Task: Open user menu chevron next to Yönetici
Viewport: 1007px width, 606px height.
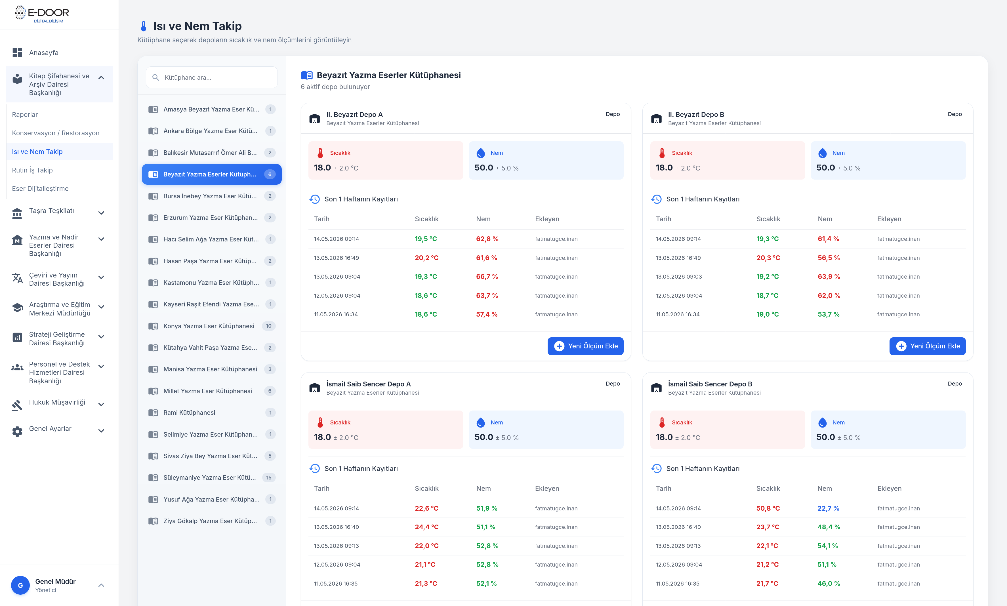Action: pos(101,585)
